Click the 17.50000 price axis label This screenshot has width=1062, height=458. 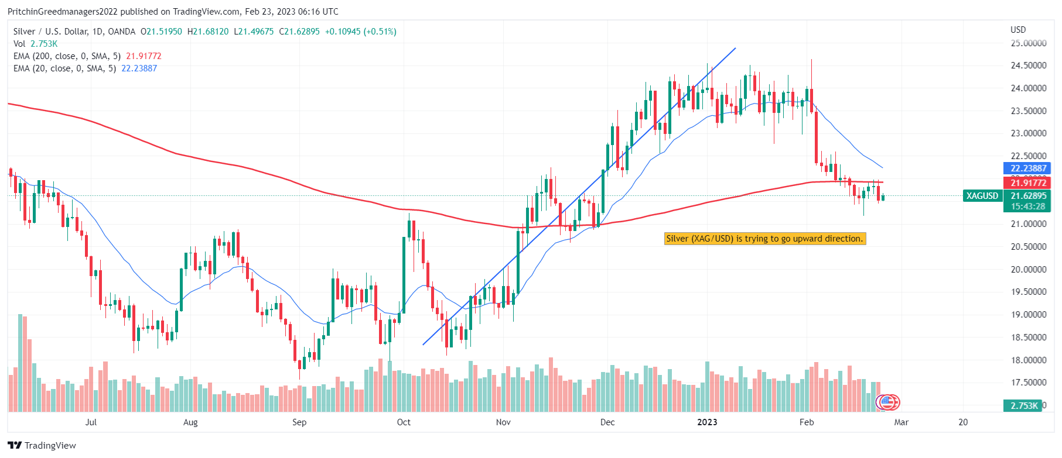(x=1029, y=383)
